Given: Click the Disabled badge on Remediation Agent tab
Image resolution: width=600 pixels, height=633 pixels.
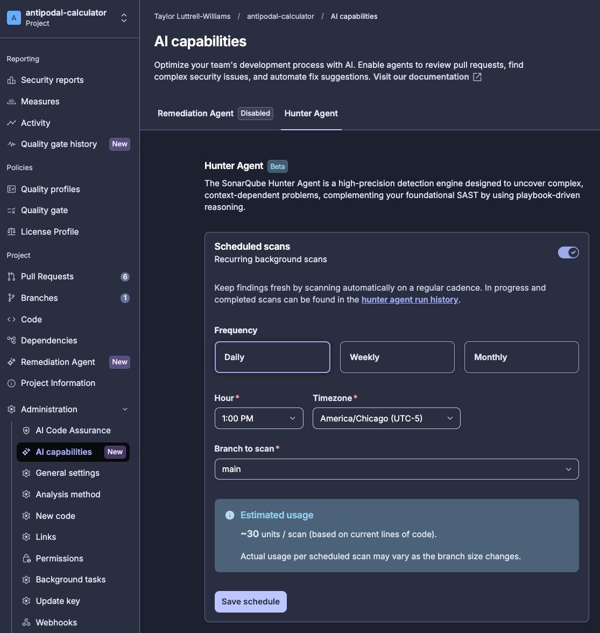Looking at the screenshot, I should tap(256, 114).
